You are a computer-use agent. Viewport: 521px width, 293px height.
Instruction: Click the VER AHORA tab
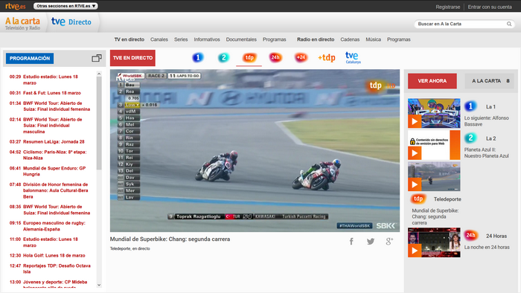[432, 81]
